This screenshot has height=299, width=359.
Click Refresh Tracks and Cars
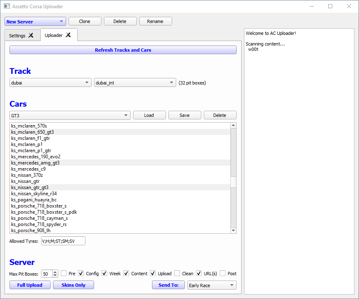point(123,50)
